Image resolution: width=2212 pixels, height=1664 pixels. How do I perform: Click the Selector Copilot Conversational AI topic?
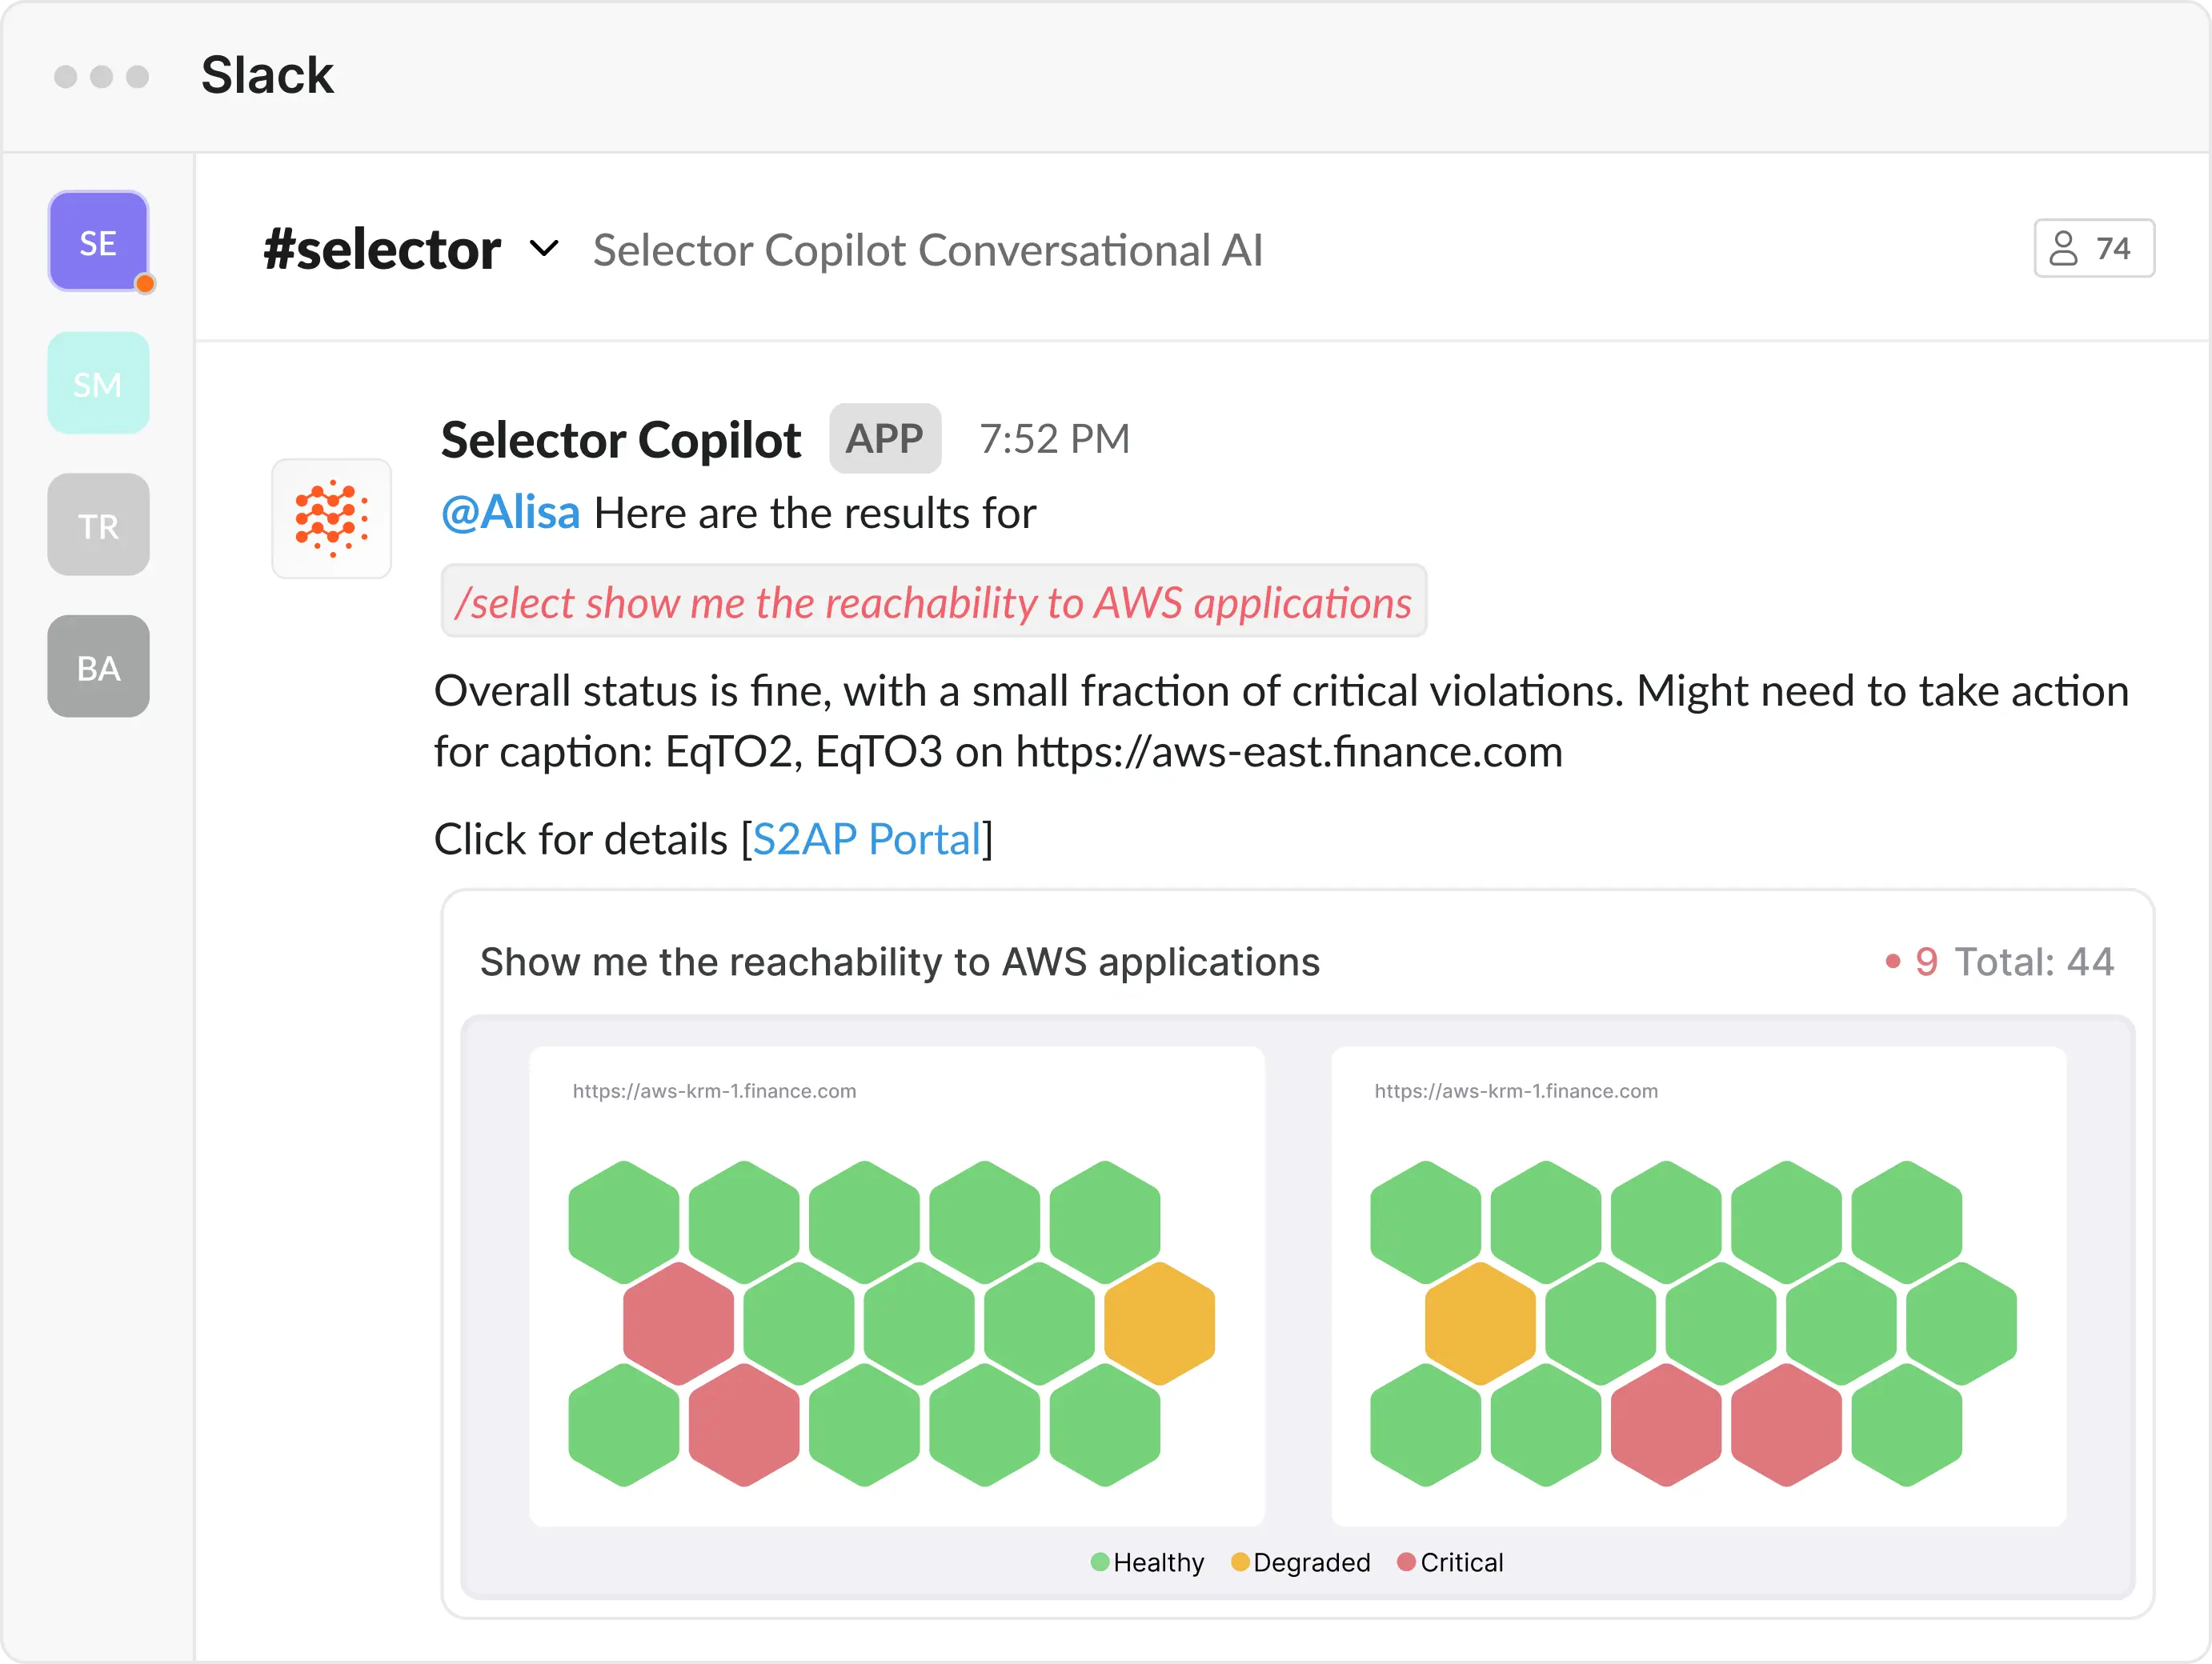click(927, 250)
